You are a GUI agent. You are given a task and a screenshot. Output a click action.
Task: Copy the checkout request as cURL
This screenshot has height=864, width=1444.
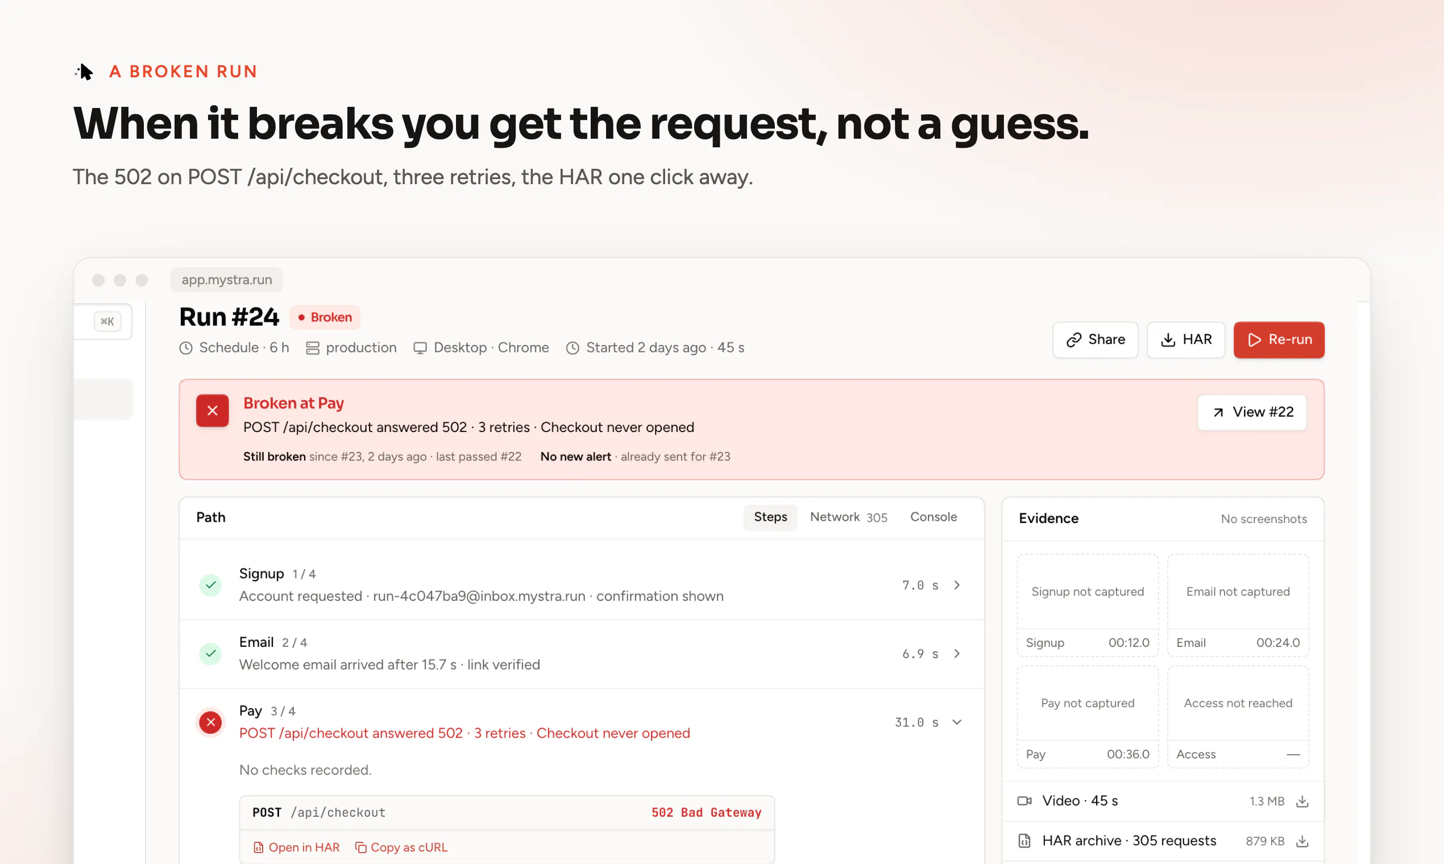point(401,848)
